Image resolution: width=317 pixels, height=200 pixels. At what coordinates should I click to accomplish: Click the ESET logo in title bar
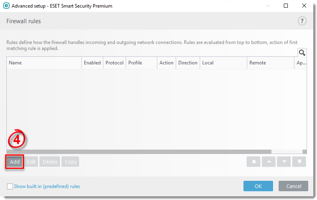(x=6, y=6)
